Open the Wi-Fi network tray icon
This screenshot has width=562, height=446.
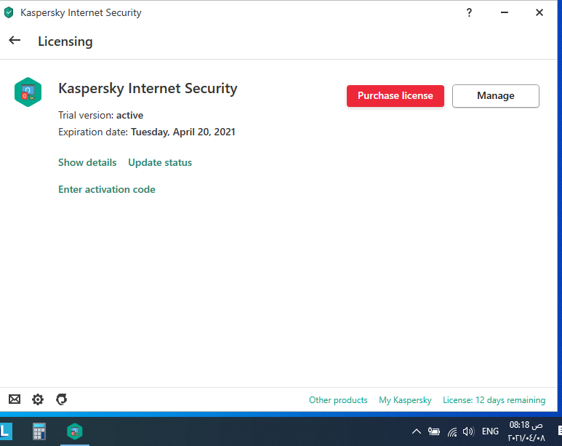click(x=452, y=431)
